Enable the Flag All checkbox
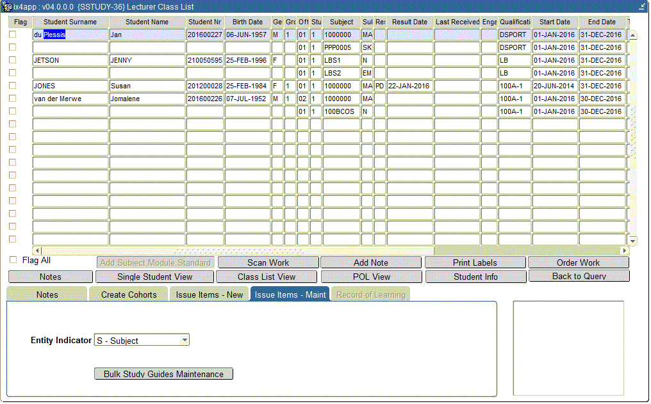Image resolution: width=651 pixels, height=404 pixels. (x=13, y=261)
